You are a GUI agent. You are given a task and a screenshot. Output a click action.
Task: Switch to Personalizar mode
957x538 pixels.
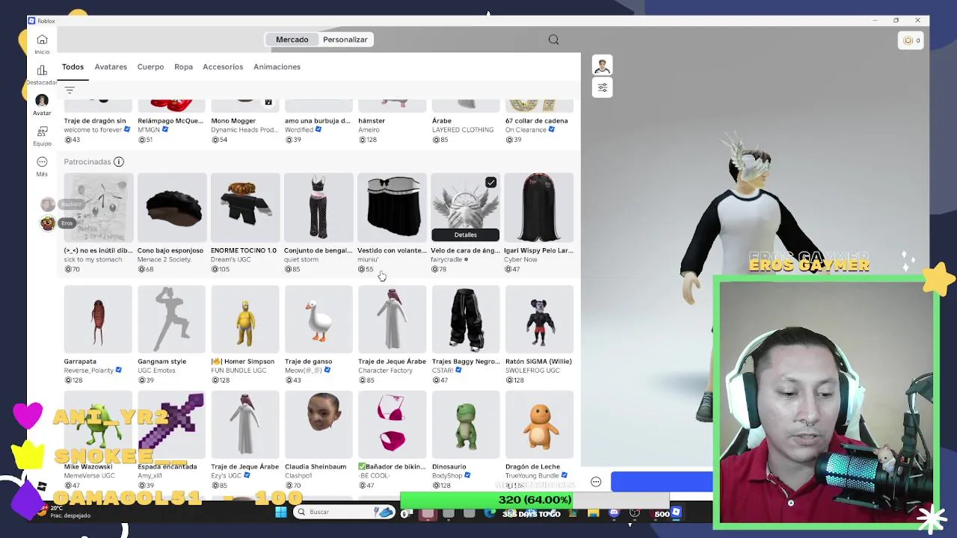point(345,40)
